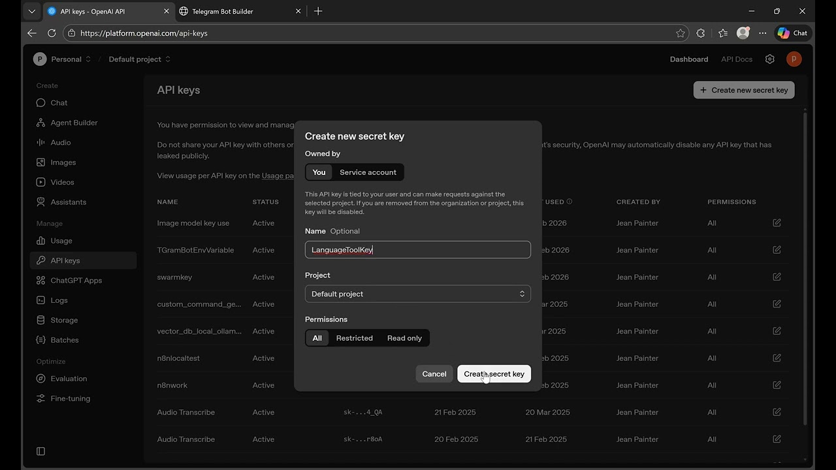Screen dimensions: 836x470
Task: Select the You ownership option
Action: click(x=319, y=172)
